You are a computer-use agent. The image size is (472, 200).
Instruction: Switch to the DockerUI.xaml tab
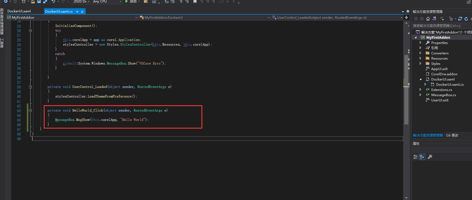(19, 11)
